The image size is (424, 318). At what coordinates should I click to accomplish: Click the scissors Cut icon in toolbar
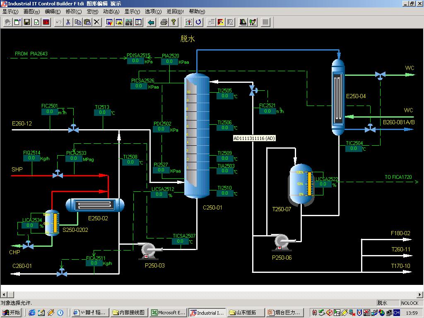click(68, 22)
